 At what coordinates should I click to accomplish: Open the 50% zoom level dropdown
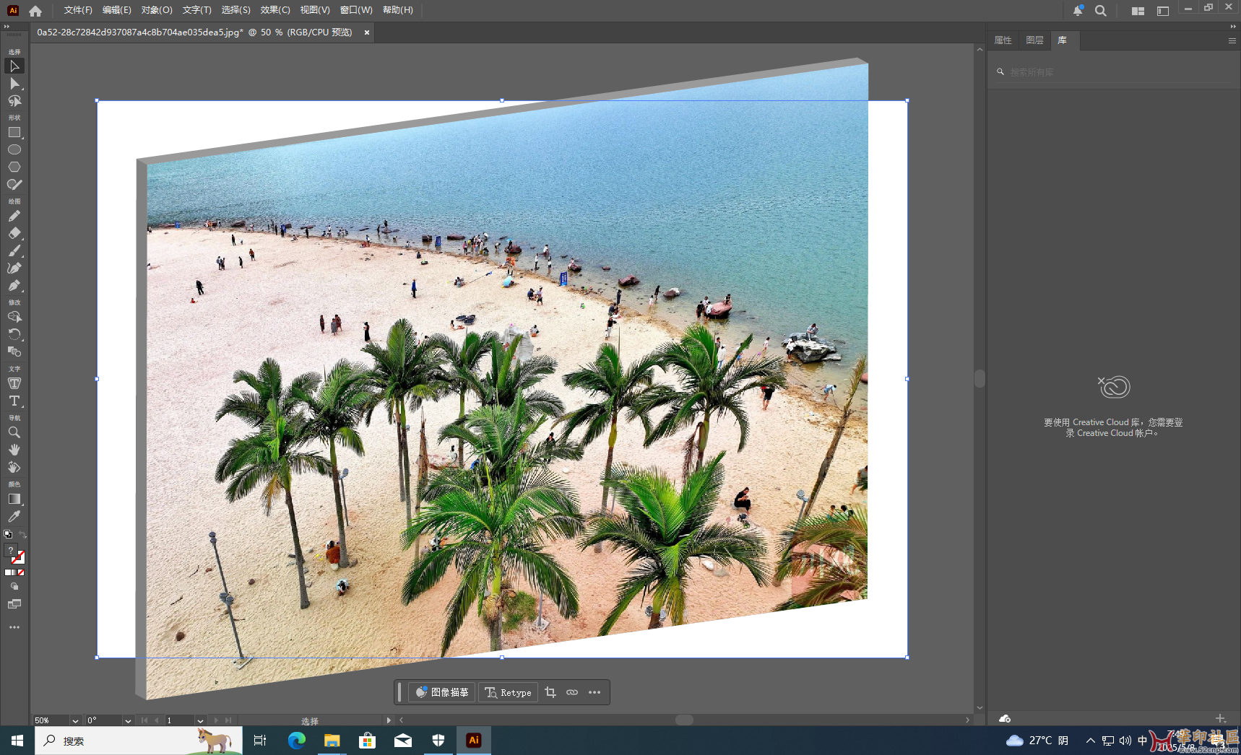click(x=75, y=720)
